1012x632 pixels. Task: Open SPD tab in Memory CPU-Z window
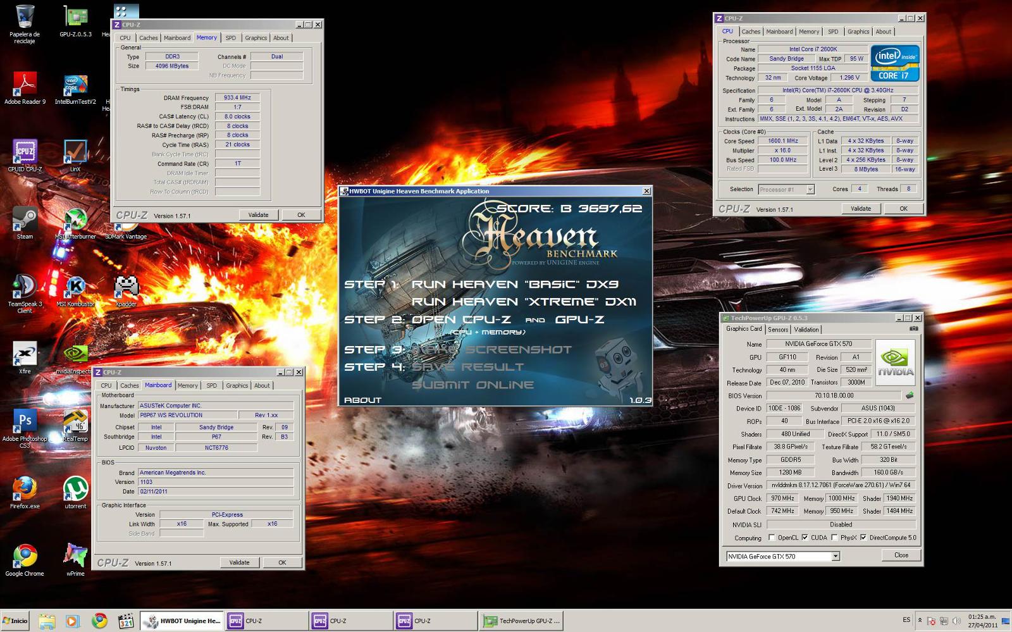[x=230, y=38]
